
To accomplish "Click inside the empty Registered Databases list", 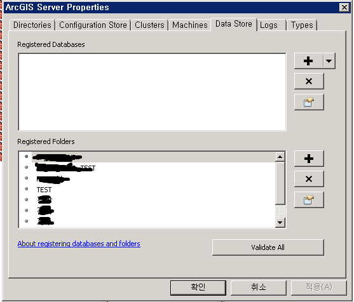I will (x=152, y=92).
